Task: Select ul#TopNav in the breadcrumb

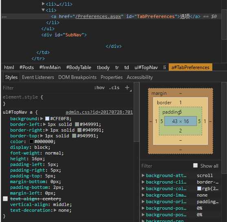Action: tap(146, 67)
